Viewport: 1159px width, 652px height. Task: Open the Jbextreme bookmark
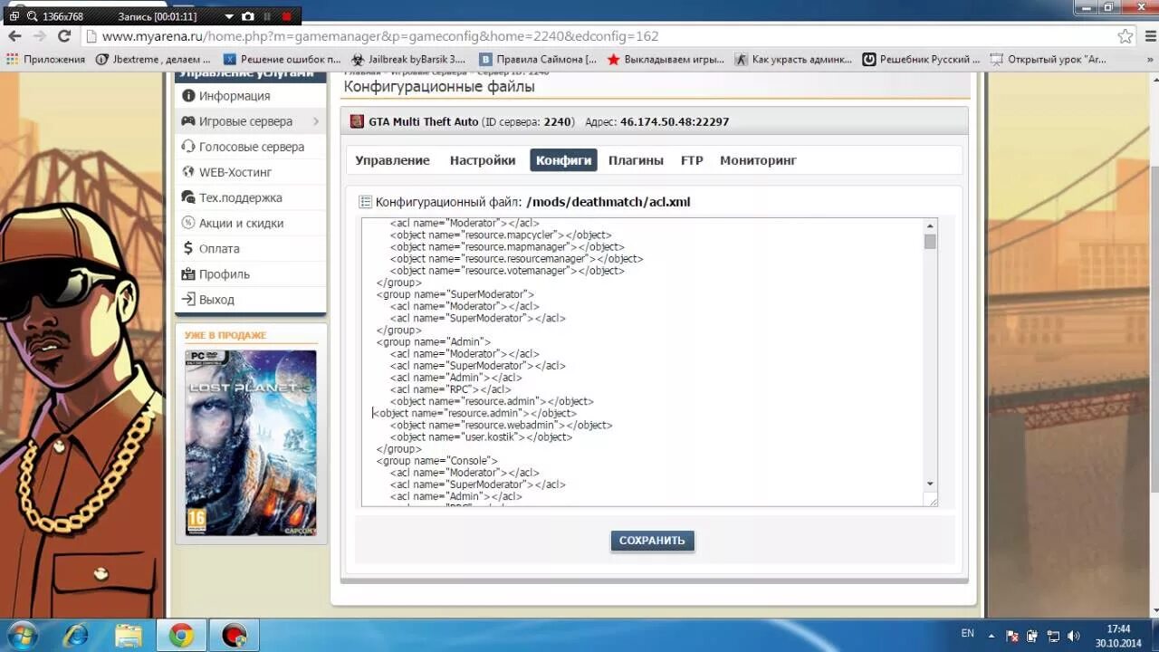pyautogui.click(x=153, y=59)
